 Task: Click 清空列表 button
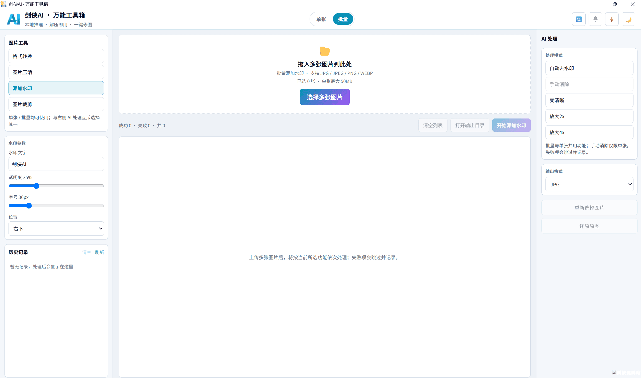tap(433, 125)
